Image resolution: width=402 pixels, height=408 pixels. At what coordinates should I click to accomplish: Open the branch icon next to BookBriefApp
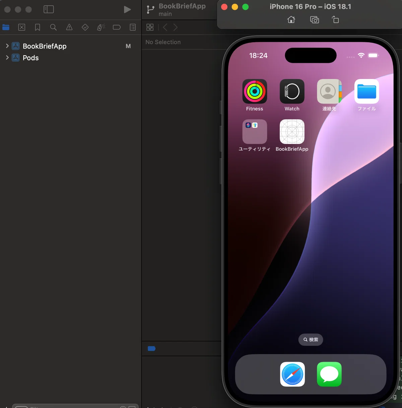pos(150,10)
